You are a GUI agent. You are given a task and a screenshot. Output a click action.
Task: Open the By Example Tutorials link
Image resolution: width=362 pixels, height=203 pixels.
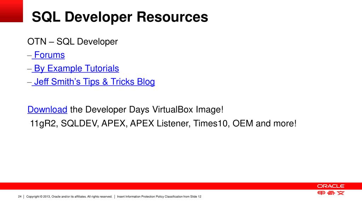click(76, 68)
